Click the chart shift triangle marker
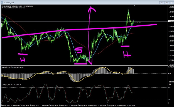 pyautogui.click(x=134, y=5)
